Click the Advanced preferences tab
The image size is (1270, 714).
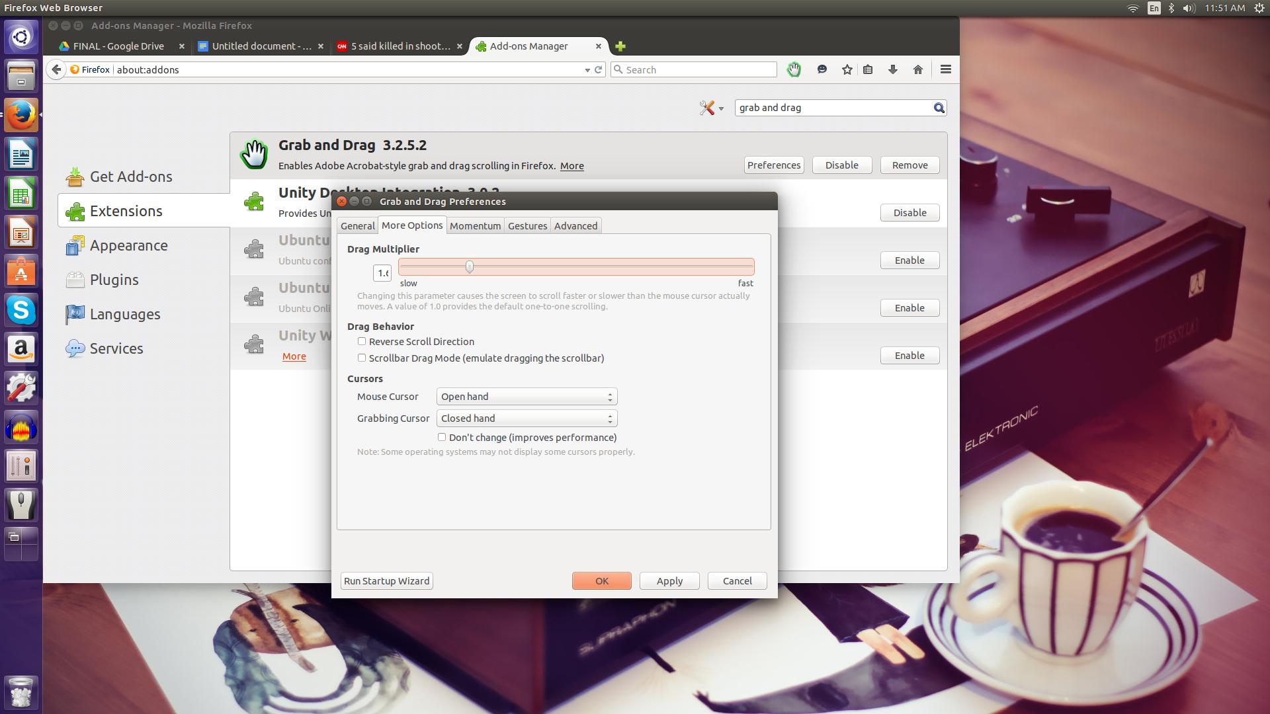point(575,225)
